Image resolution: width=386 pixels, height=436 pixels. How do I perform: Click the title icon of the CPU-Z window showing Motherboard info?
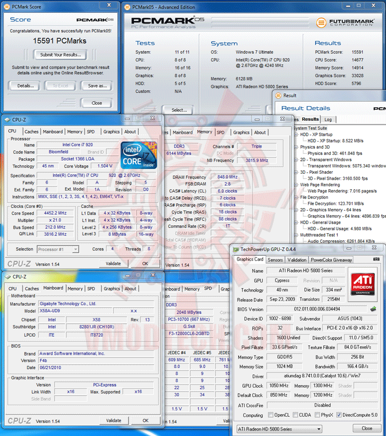point(8,277)
